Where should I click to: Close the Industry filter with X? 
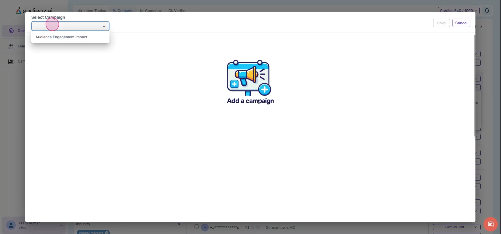pyautogui.click(x=179, y=224)
